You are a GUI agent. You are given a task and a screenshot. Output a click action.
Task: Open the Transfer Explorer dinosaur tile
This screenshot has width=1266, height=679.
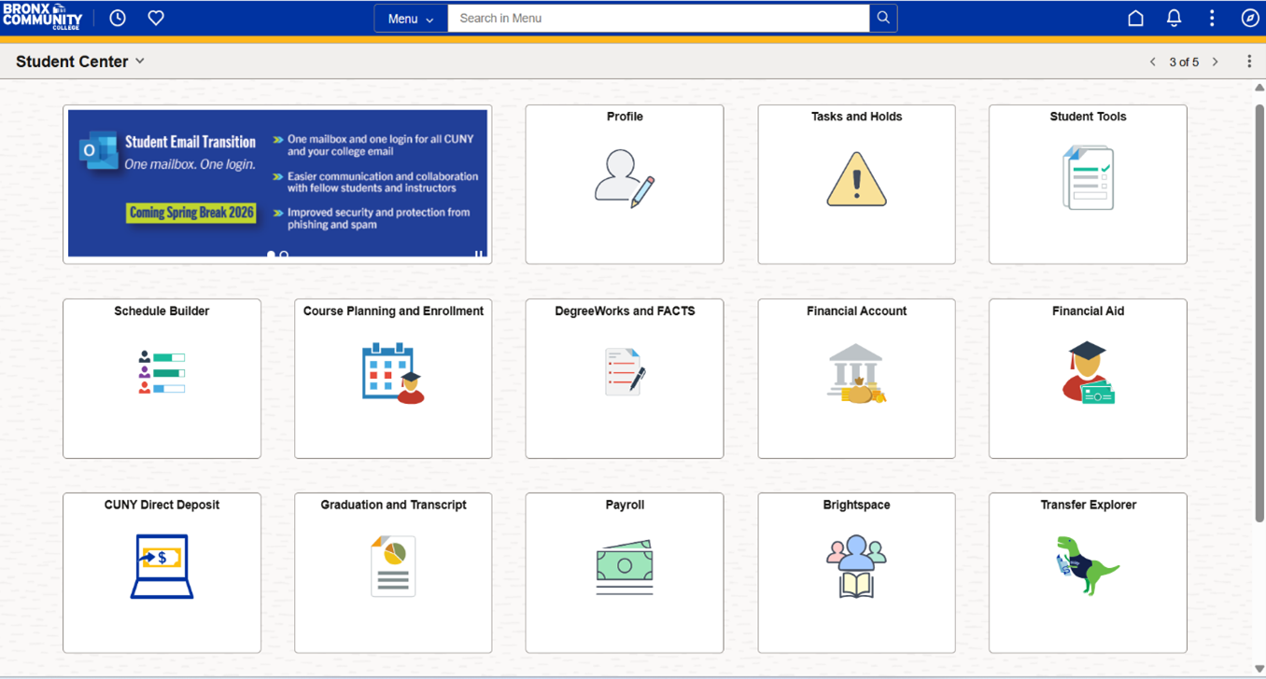[x=1088, y=572]
